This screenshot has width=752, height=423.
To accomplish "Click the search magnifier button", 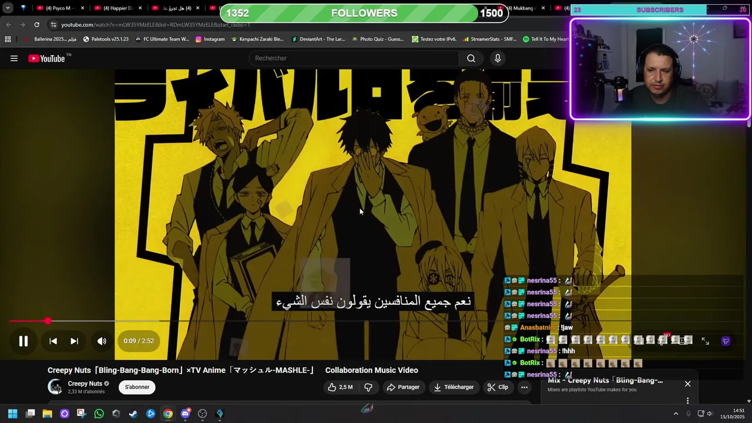I will click(471, 58).
